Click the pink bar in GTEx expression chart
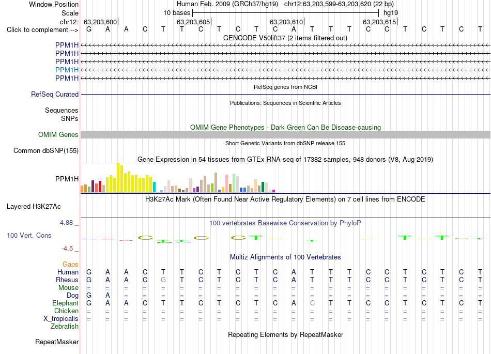Image resolution: width=491 pixels, height=354 pixels. (226, 183)
